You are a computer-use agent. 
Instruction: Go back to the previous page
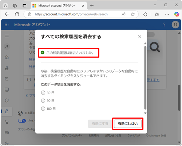pyautogui.click(x=7, y=14)
